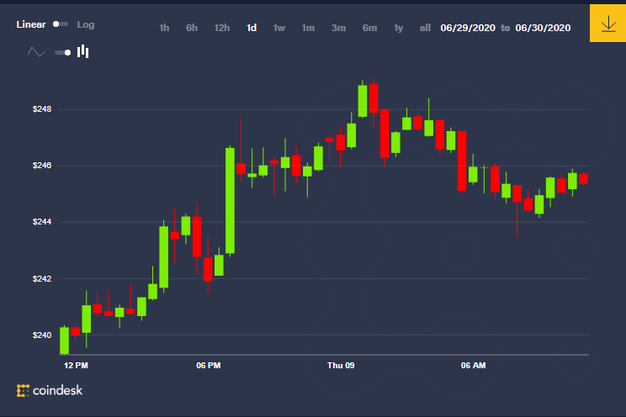The width and height of the screenshot is (626, 417).
Task: Click the $242 price axis label
Action: coord(42,278)
